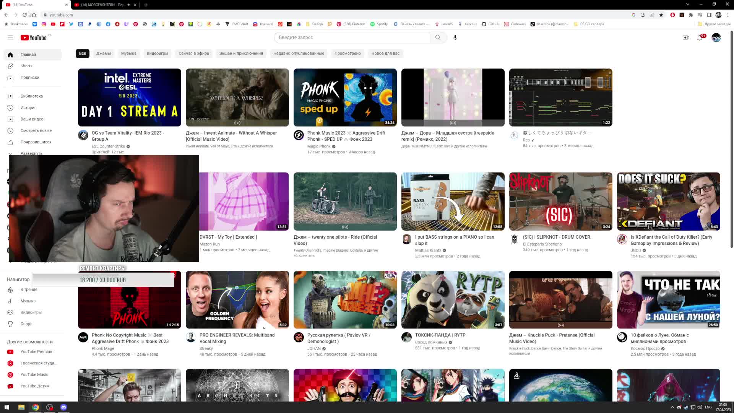Open Библиотека in the sidebar
734x413 pixels.
pos(33,96)
